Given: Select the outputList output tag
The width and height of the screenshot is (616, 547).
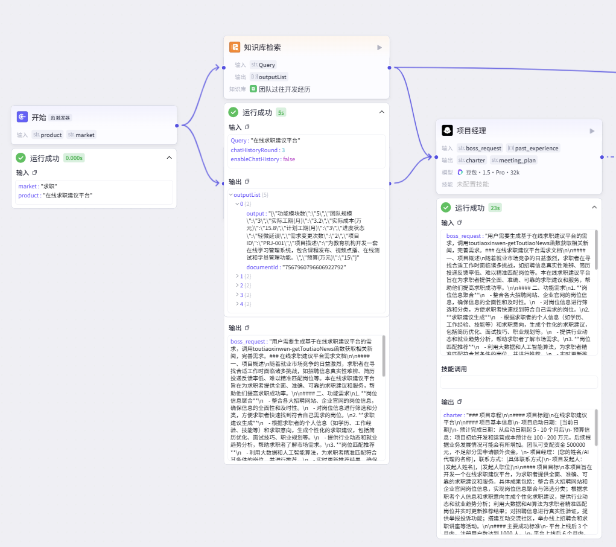Looking at the screenshot, I should click(269, 77).
